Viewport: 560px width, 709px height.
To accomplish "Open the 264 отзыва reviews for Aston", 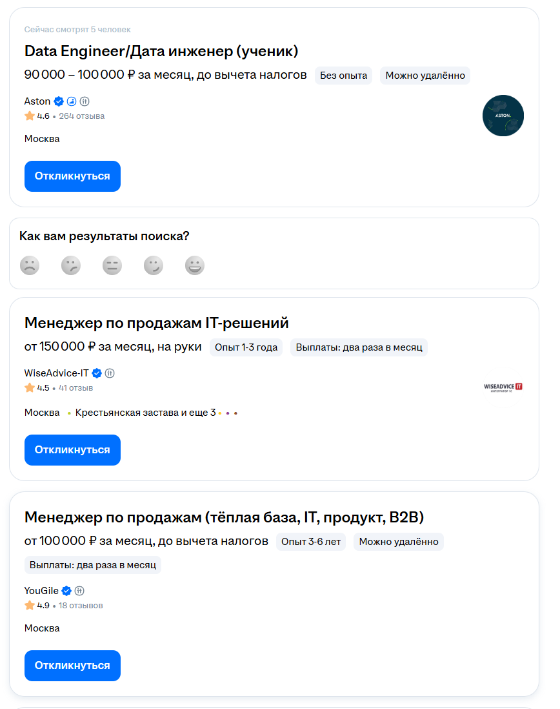I will (x=81, y=116).
